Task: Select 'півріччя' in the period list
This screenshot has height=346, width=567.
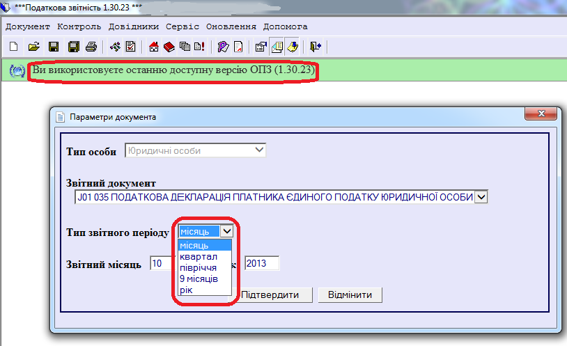Action: pos(198,267)
